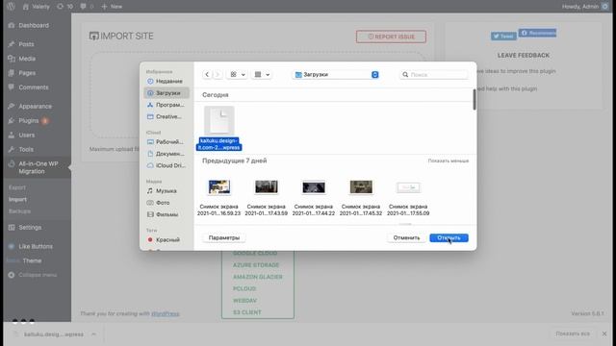
Task: Select screenshot thumbnail 17.44.22
Action: tap(314, 187)
